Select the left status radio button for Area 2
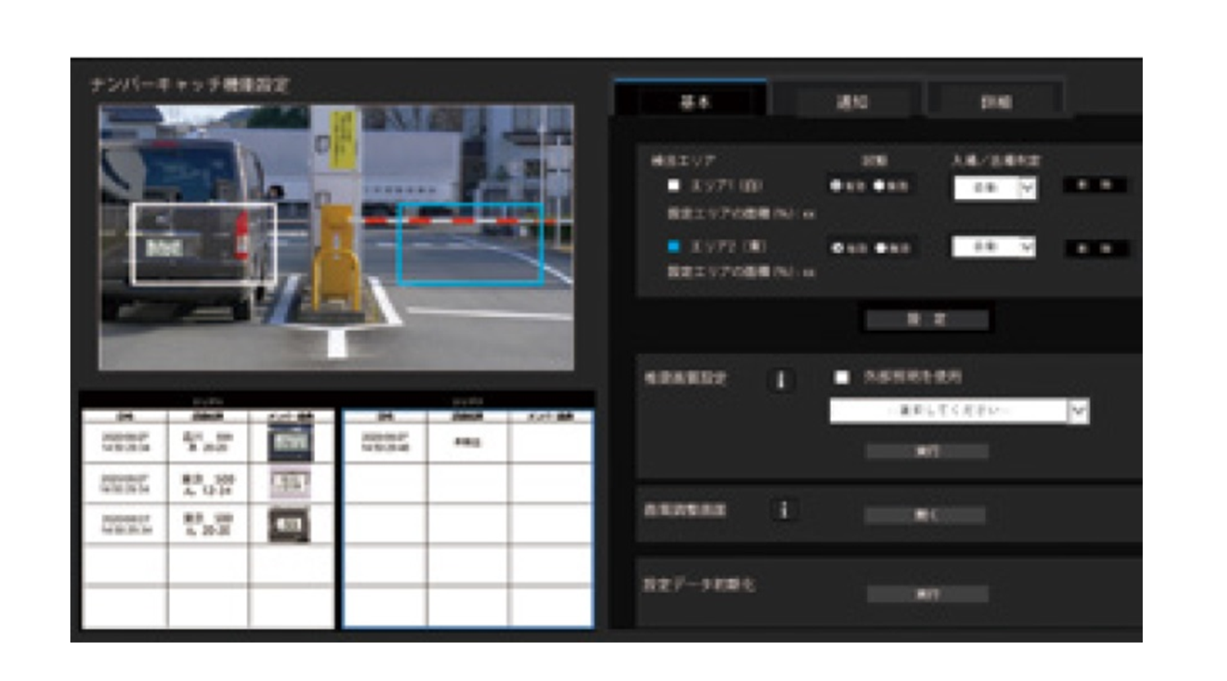1227x681 pixels. pos(836,247)
